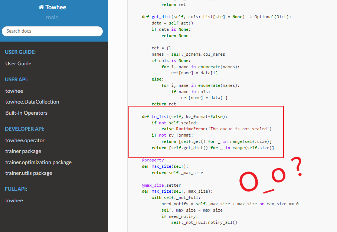Screen dimensions: 337x232
Task: Expand the DEVELOPER API section caption
Action: pos(23,129)
